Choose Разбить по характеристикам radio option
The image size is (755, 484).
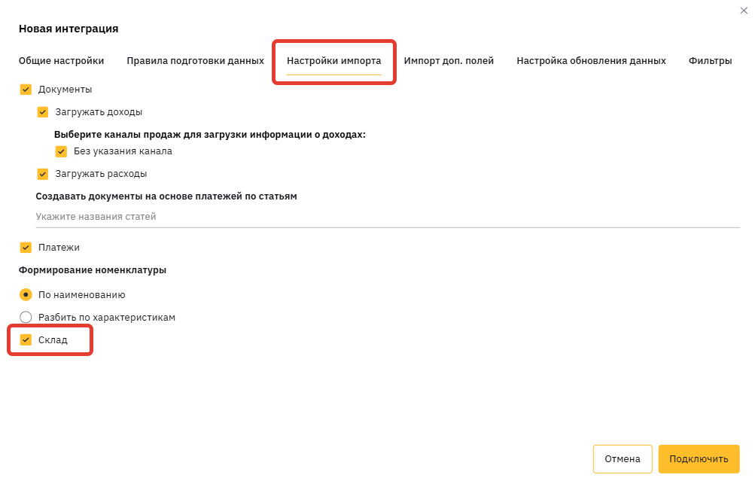point(26,318)
